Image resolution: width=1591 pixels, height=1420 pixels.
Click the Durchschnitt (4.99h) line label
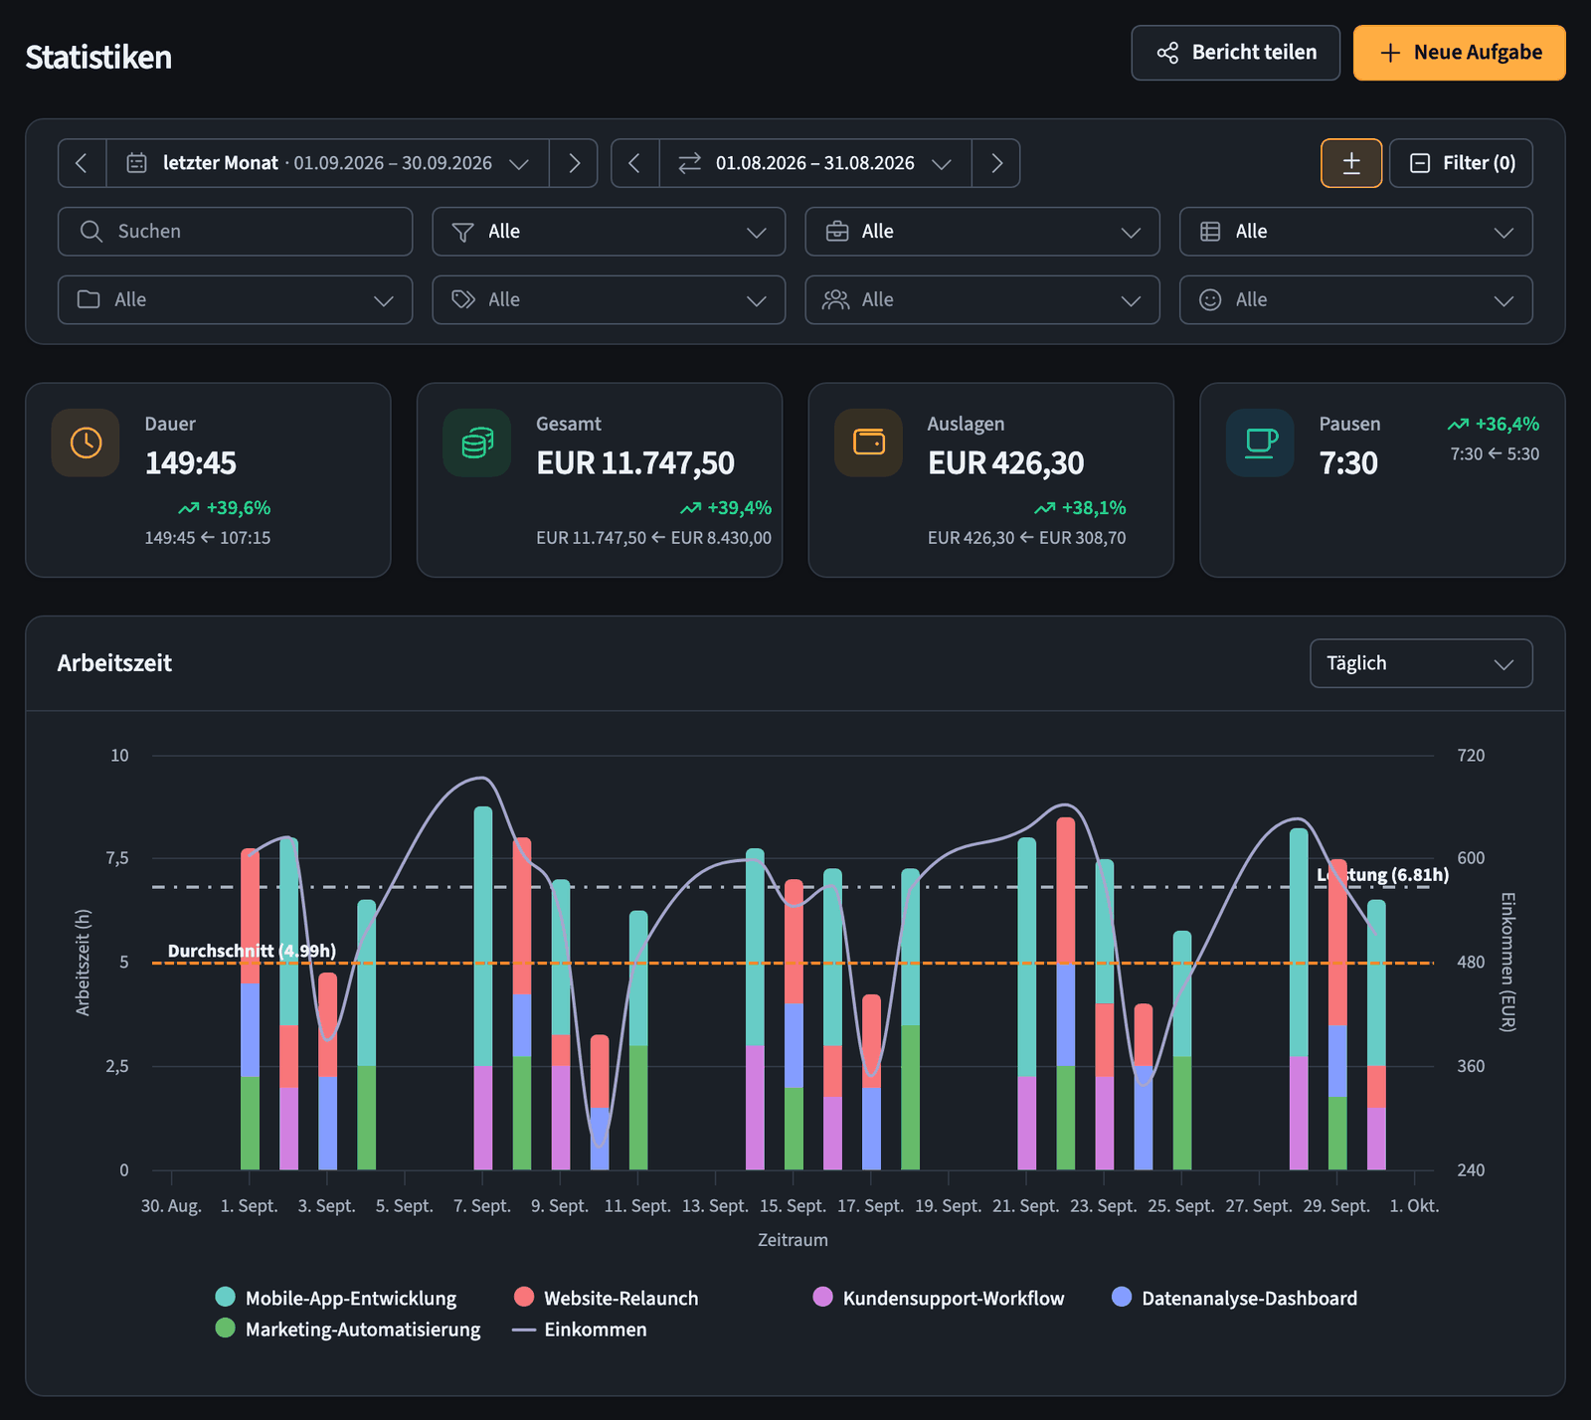point(252,951)
